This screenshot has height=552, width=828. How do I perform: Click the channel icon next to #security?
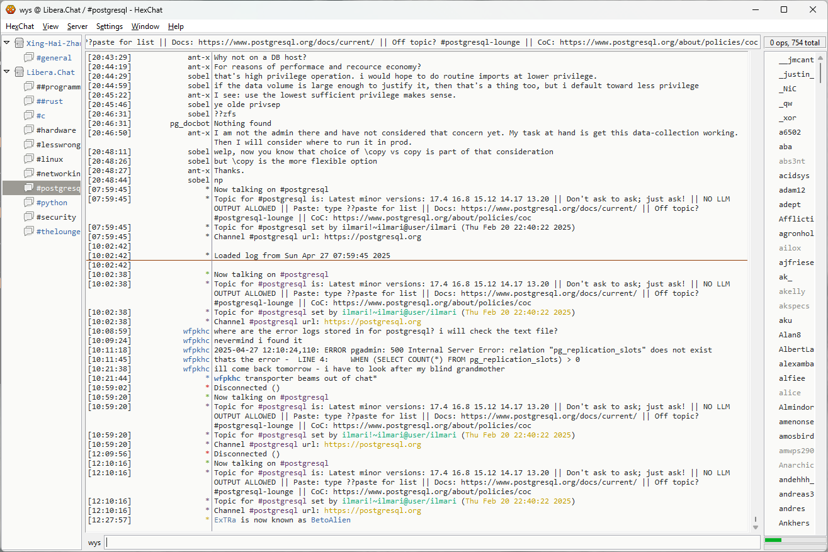tap(28, 217)
